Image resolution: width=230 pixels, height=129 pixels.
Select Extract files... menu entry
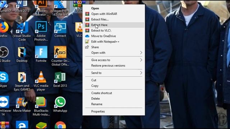114,19
